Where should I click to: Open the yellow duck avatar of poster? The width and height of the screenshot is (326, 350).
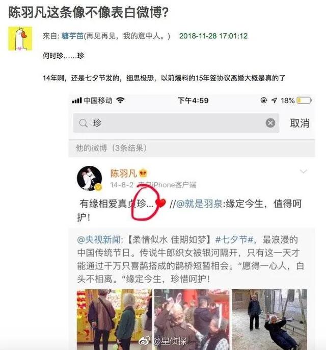20,39
